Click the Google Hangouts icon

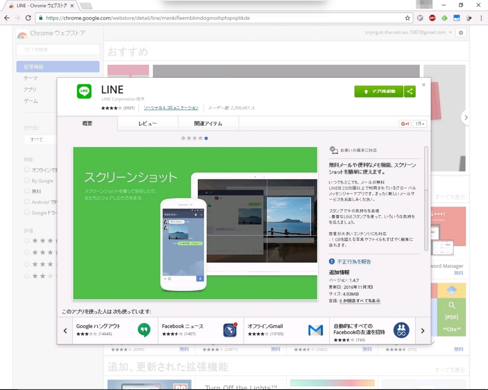coord(144,330)
